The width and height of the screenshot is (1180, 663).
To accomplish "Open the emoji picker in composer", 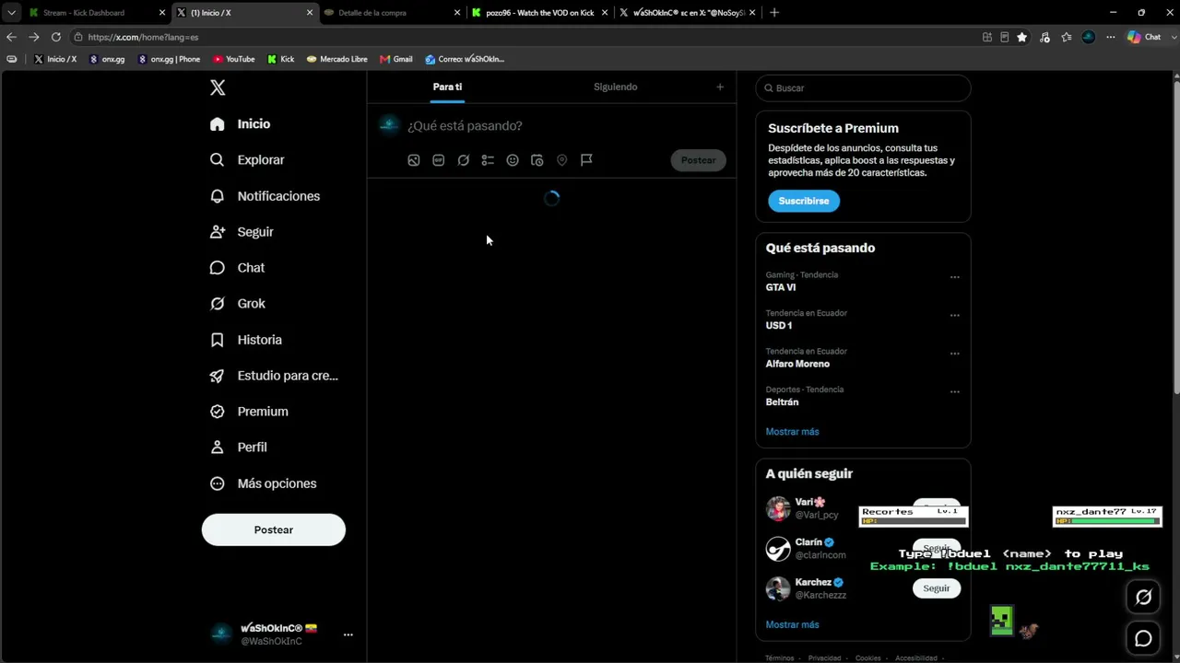I will pos(513,160).
